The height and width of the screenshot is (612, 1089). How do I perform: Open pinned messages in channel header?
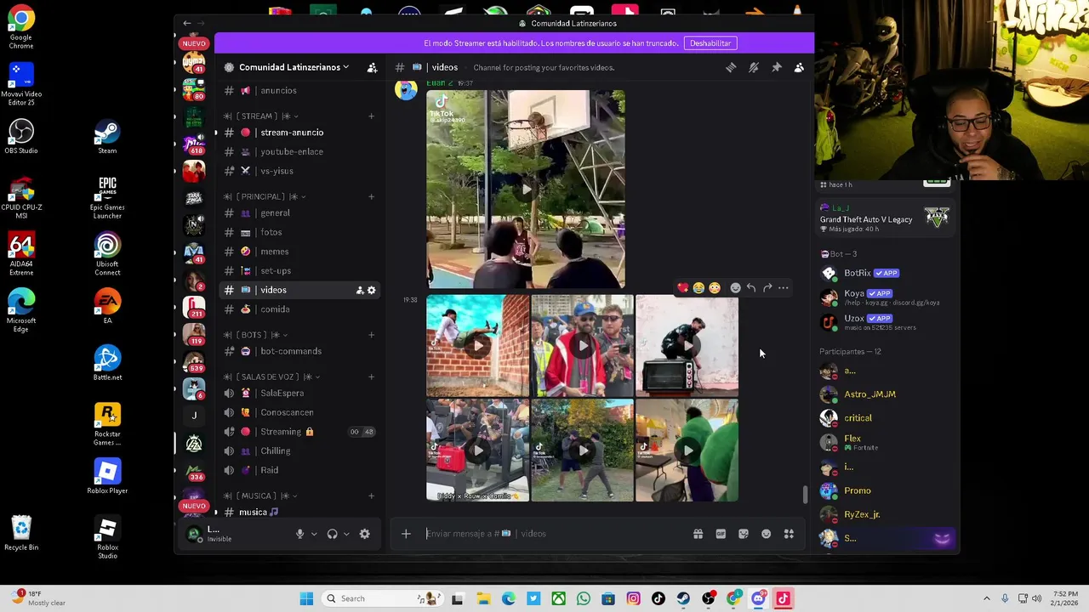(x=777, y=67)
